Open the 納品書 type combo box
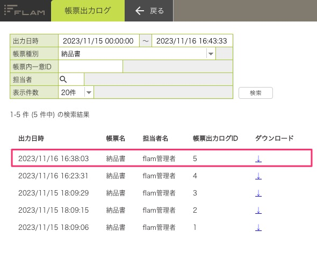 point(137,54)
